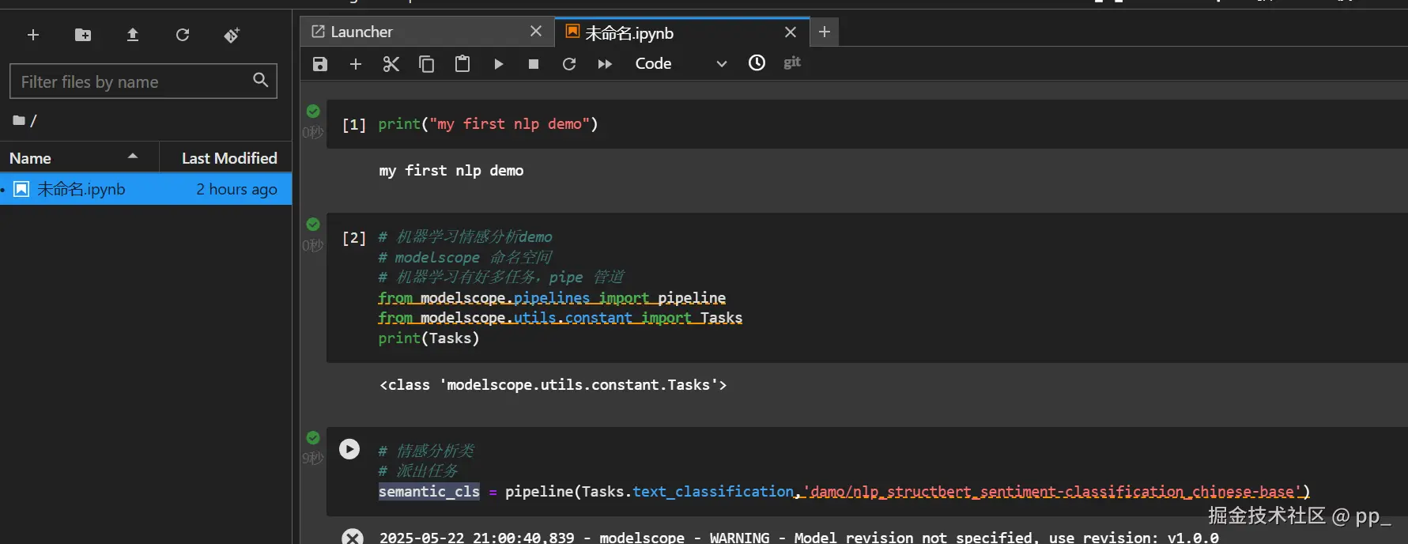Screen dimensions: 1408x544
Task: Click the 'from modelscope.utils.constant import Tasks' line
Action: [x=560, y=317]
